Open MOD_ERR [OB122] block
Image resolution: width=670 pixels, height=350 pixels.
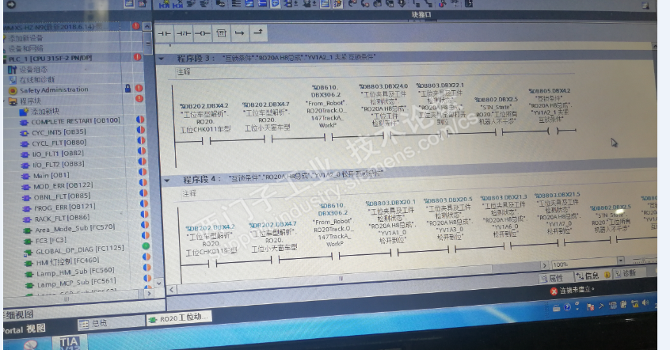pyautogui.click(x=63, y=186)
